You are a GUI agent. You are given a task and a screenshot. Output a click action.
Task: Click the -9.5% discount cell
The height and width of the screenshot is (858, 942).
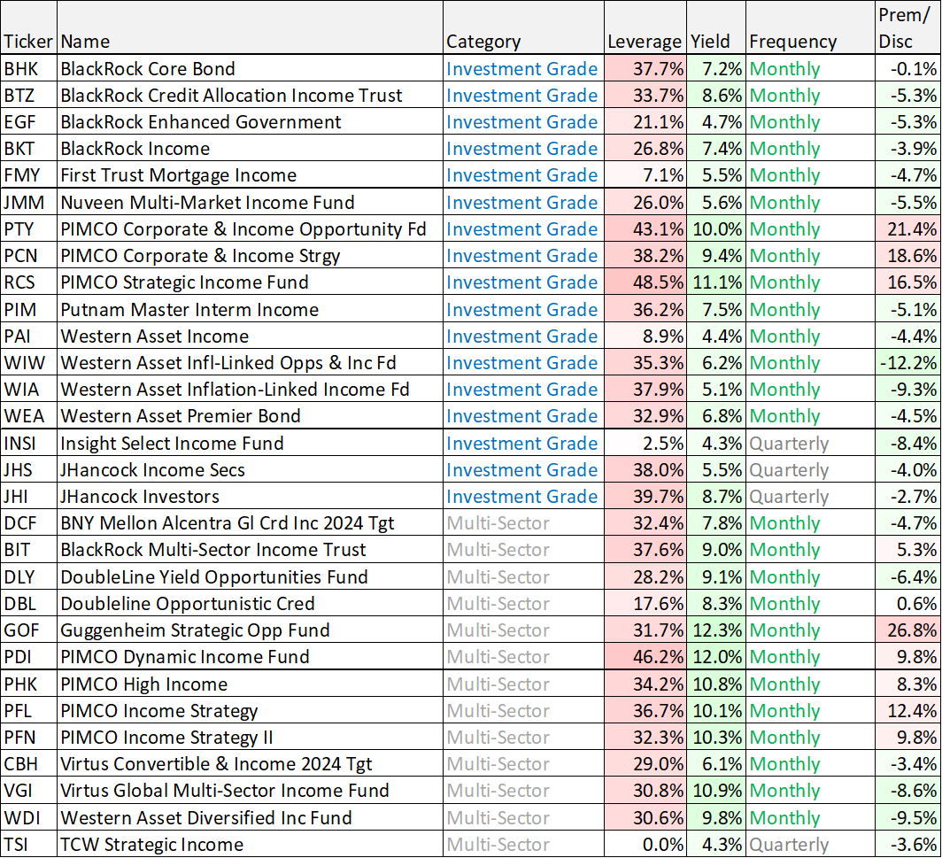click(x=907, y=817)
